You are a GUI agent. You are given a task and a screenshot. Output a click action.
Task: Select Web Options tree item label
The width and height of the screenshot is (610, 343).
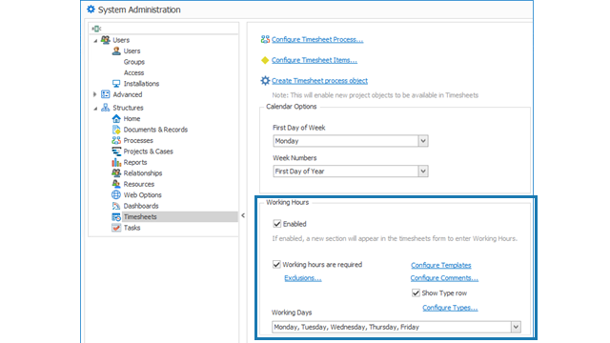(x=142, y=194)
